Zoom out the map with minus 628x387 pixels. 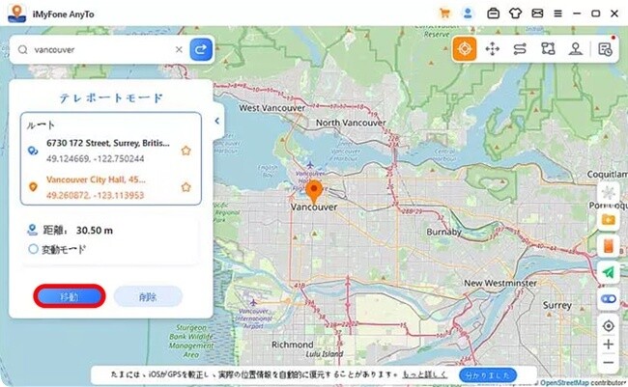609,363
